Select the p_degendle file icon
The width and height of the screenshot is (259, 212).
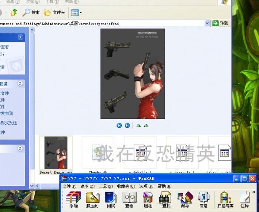point(182,152)
